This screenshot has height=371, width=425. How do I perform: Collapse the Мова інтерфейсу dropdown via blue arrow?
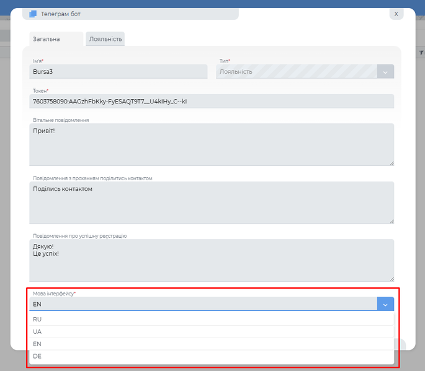pos(385,304)
